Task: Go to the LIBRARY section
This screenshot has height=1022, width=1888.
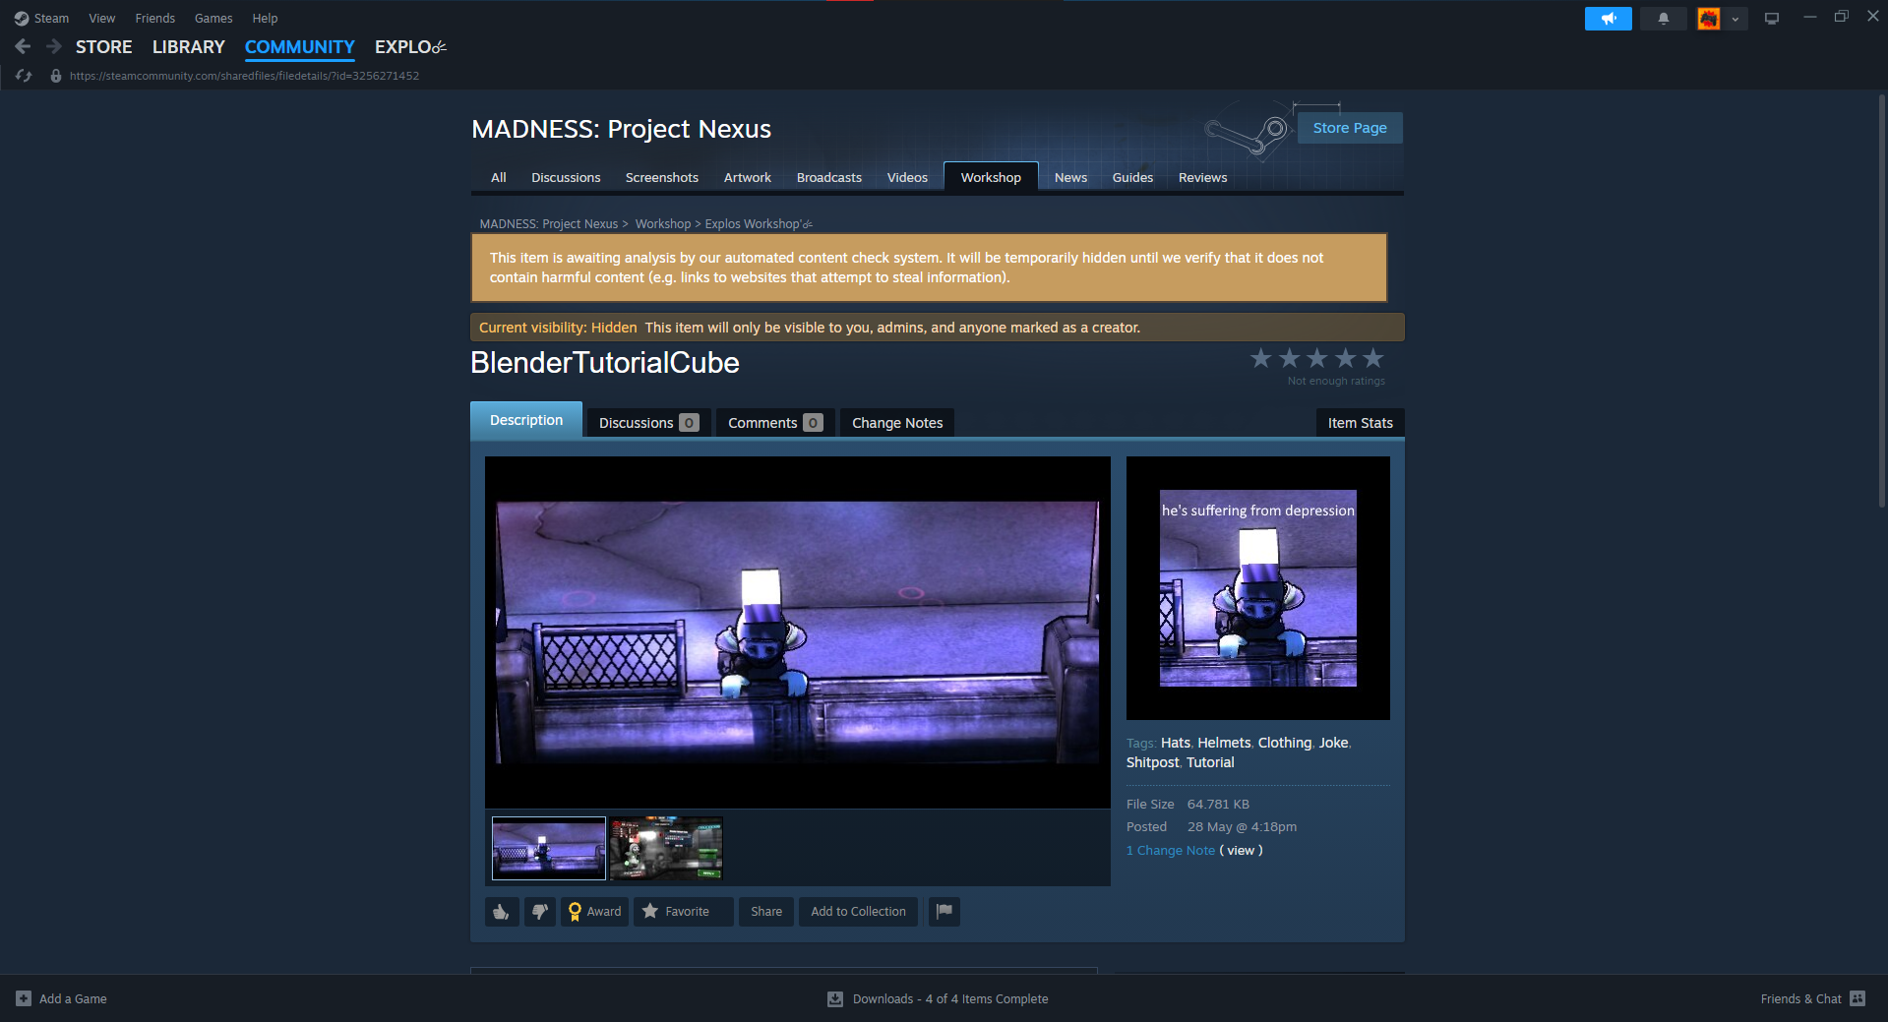Action: [x=189, y=47]
